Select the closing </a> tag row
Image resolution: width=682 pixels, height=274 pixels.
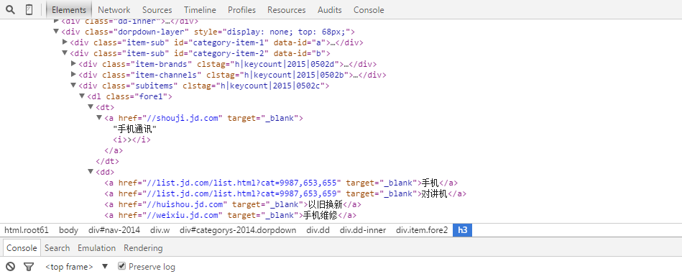(x=114, y=150)
